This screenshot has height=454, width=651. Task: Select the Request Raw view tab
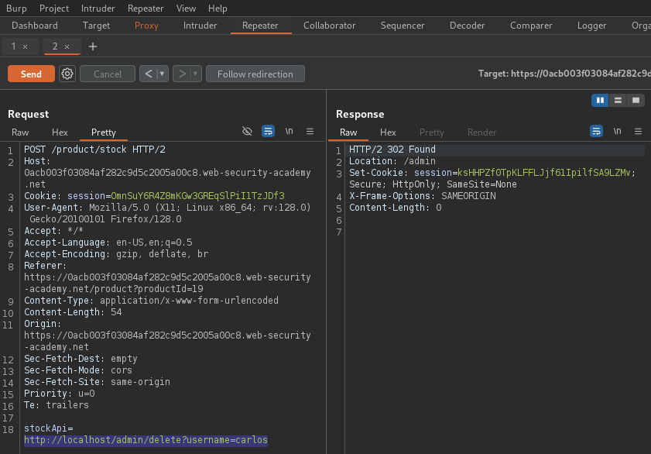click(x=20, y=132)
